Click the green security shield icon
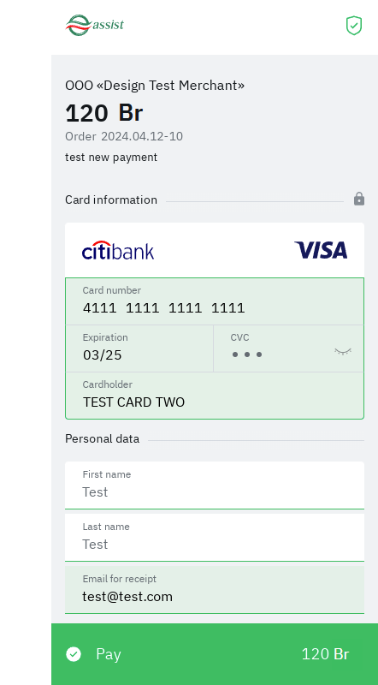This screenshot has width=378, height=685. point(354,26)
